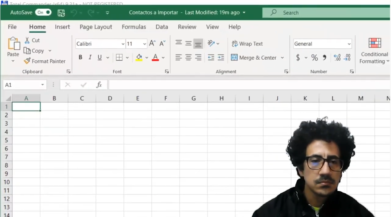
Task: Switch to the Formulas ribbon tab
Action: pos(134,27)
